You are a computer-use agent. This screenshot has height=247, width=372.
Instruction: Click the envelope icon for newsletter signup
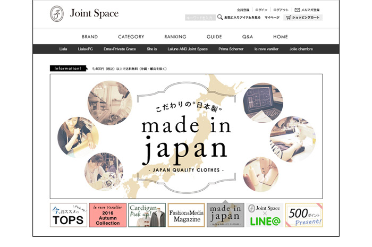tap(297, 10)
